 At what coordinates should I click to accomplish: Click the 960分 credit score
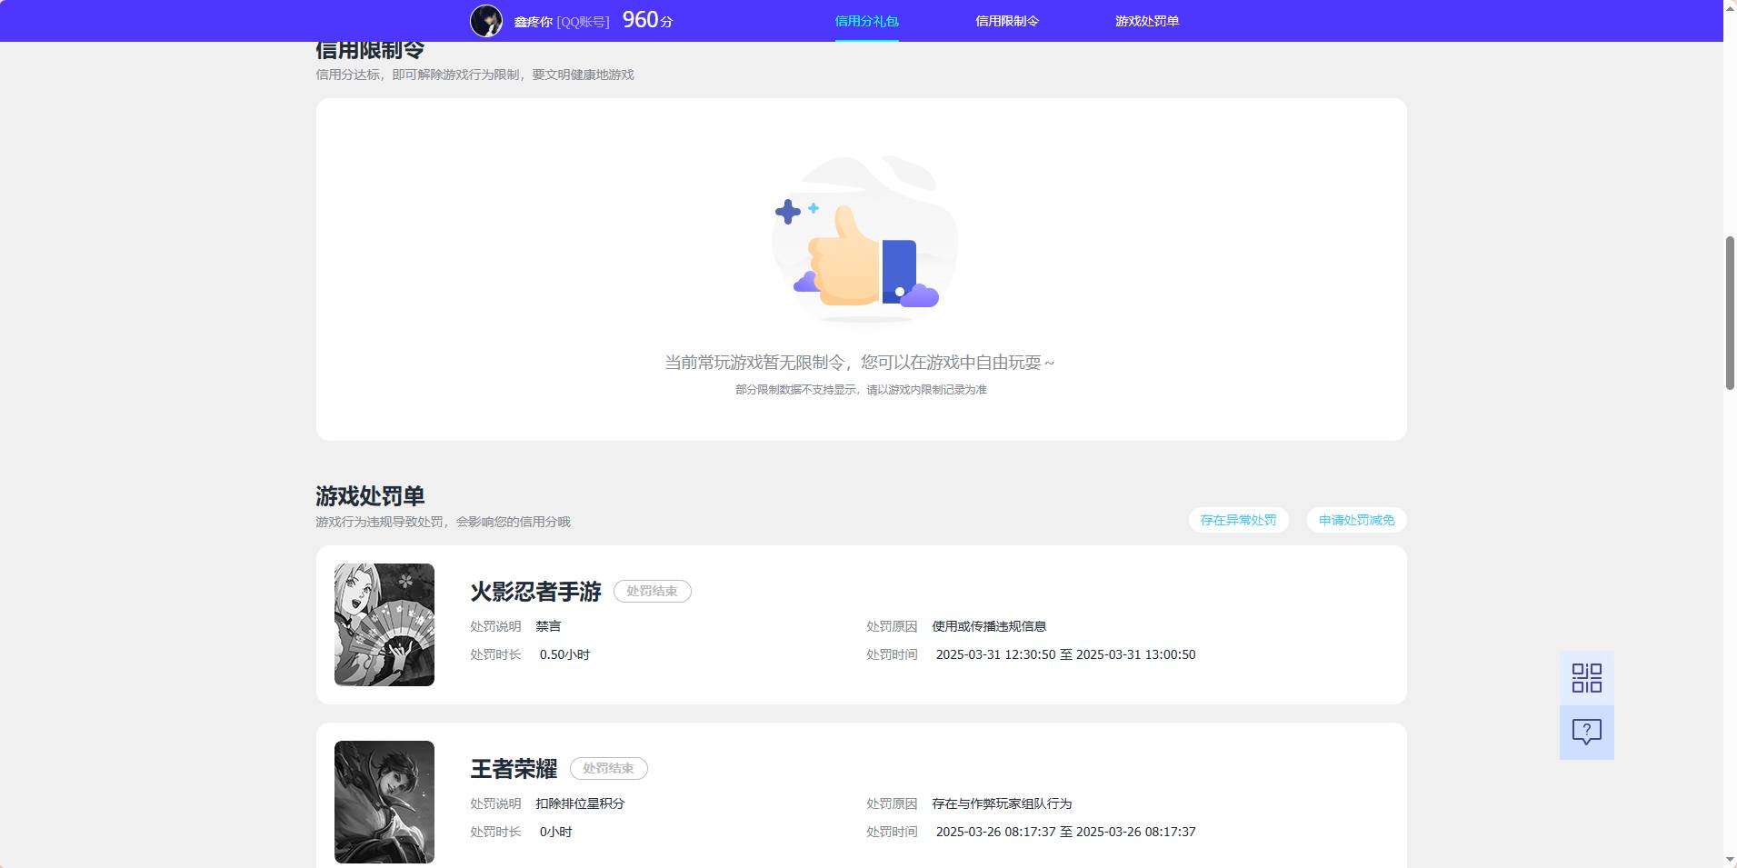point(647,20)
